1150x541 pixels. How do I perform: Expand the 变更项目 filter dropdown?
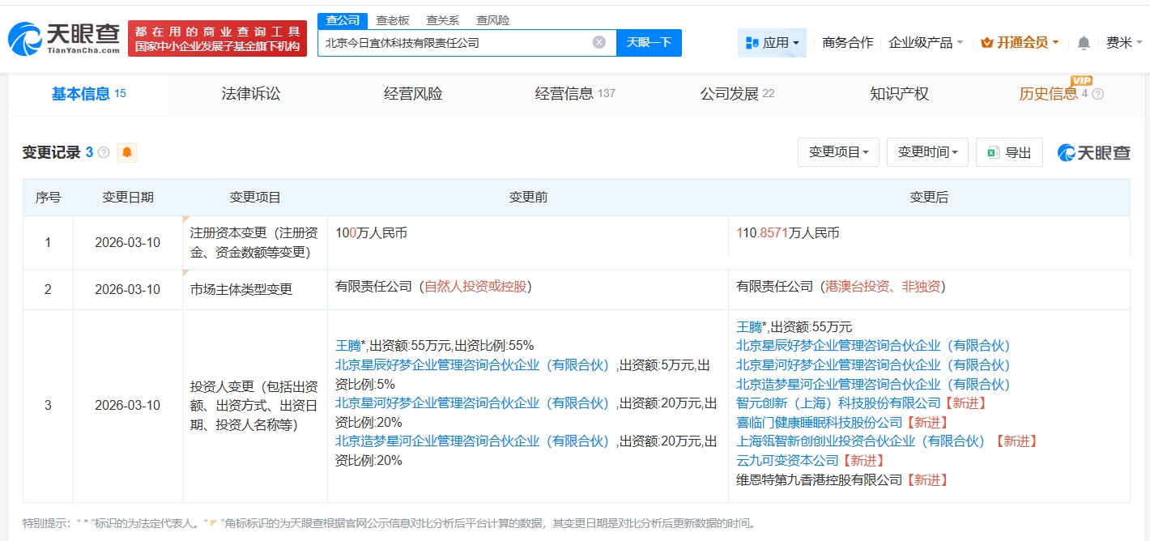pos(838,152)
